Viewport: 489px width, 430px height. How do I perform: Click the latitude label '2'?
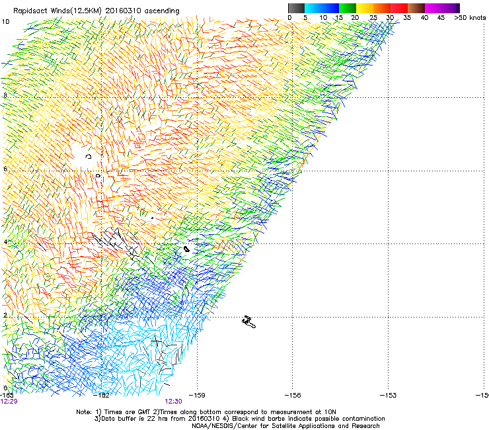[x=5, y=316]
